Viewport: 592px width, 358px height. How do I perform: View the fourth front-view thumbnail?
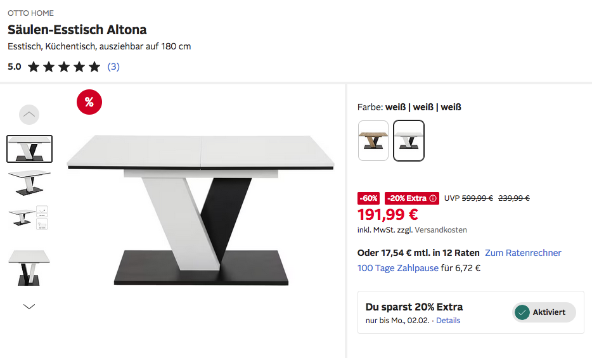[x=29, y=267]
